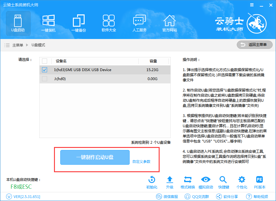Switch to 一键装机 section
This screenshot has height=201, width=276.
pos(48,23)
